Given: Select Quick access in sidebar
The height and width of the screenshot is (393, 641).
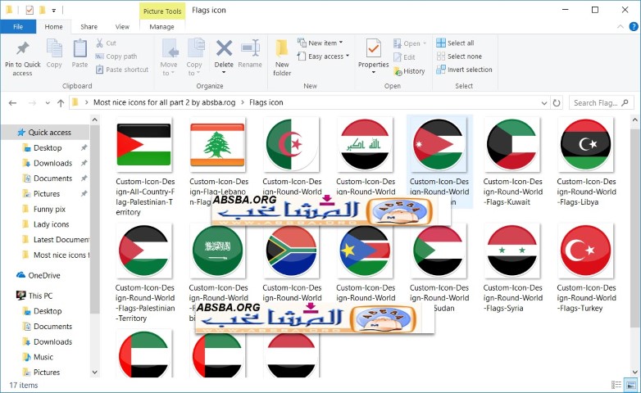Looking at the screenshot, I should point(44,133).
